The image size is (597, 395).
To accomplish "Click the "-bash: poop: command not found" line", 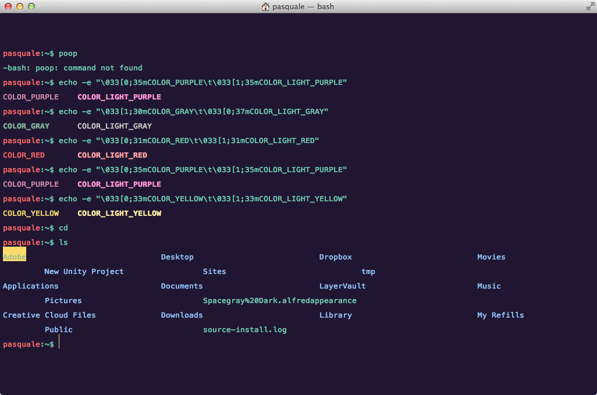I will (x=73, y=68).
